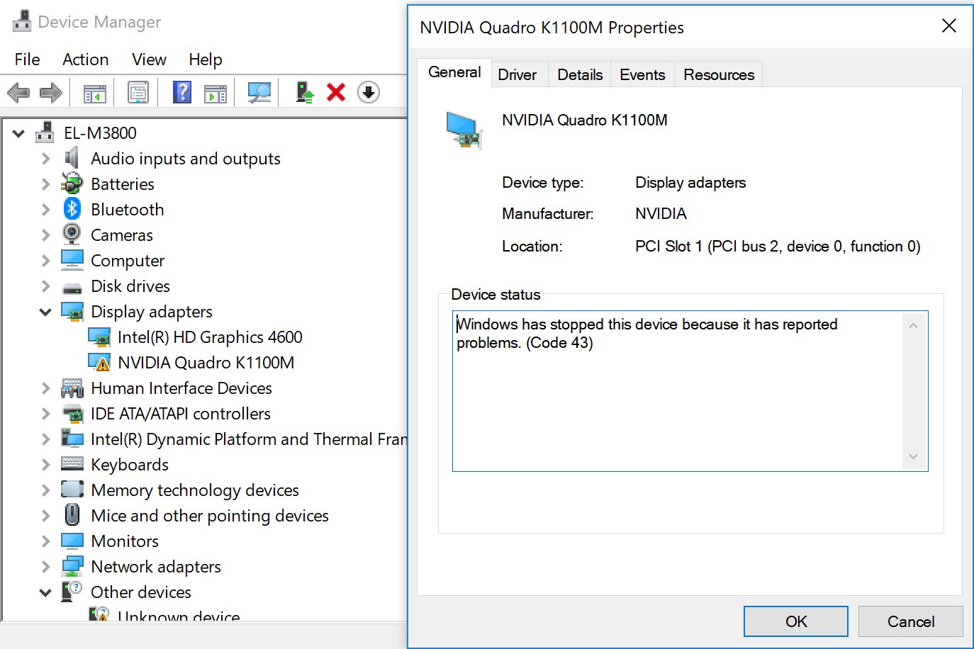The image size is (974, 649).
Task: Click the Cameras webcam icon
Action: [x=72, y=234]
